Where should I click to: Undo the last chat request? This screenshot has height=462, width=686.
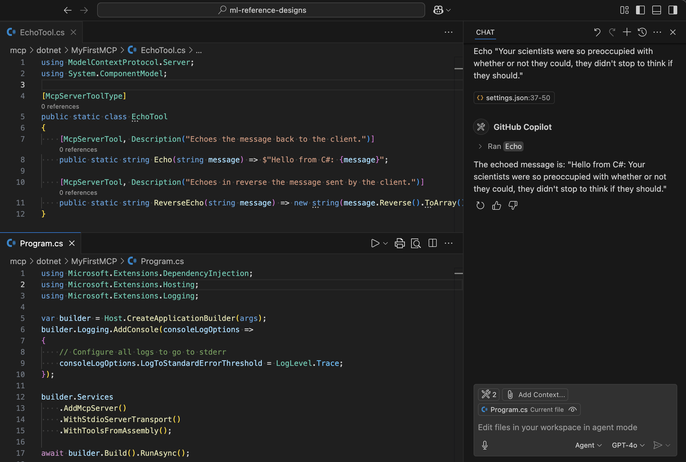[597, 32]
